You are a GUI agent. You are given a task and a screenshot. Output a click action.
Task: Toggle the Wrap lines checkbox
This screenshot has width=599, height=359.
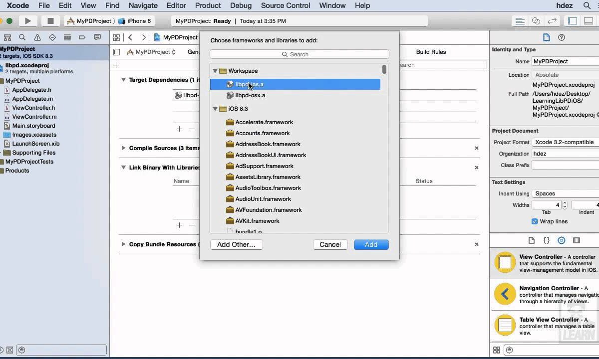coord(535,221)
